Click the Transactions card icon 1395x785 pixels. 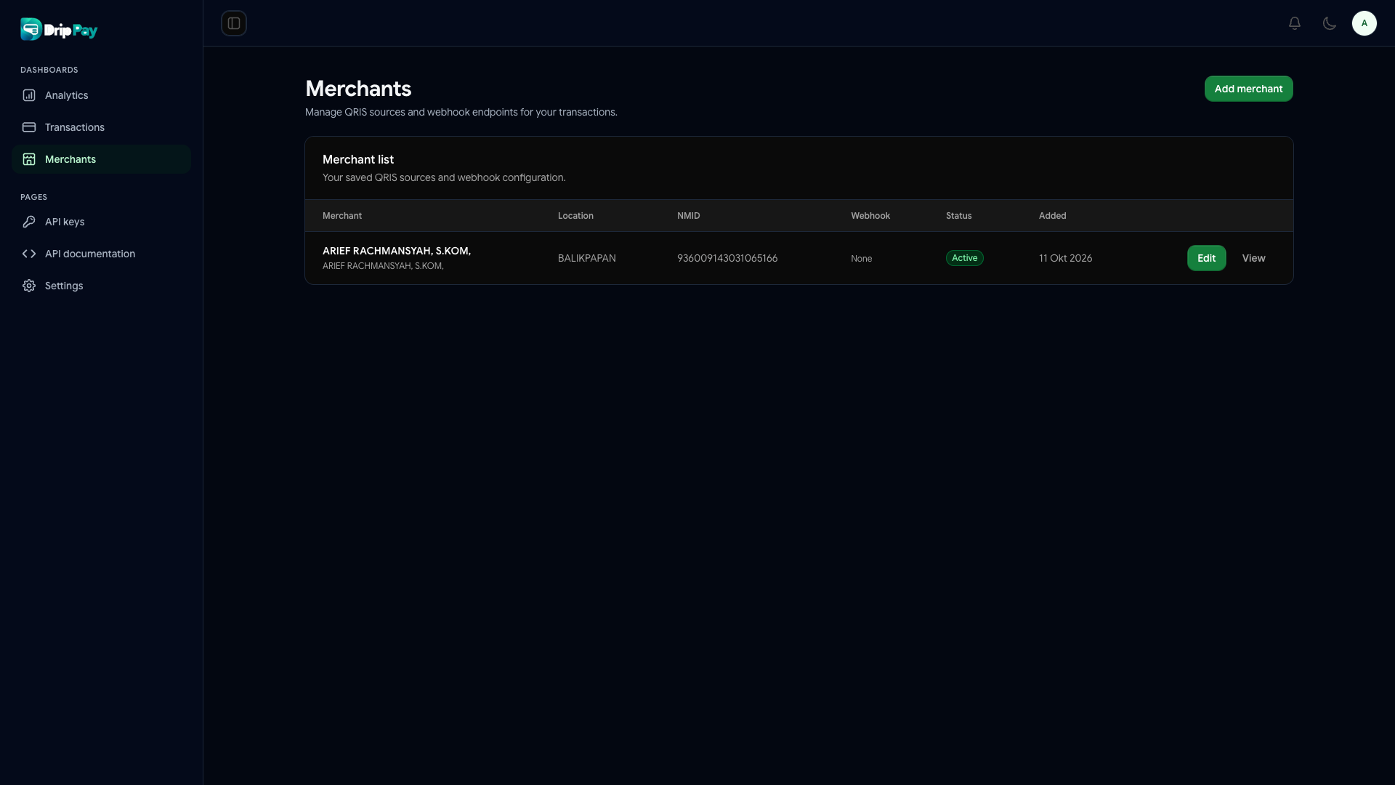pyautogui.click(x=29, y=127)
